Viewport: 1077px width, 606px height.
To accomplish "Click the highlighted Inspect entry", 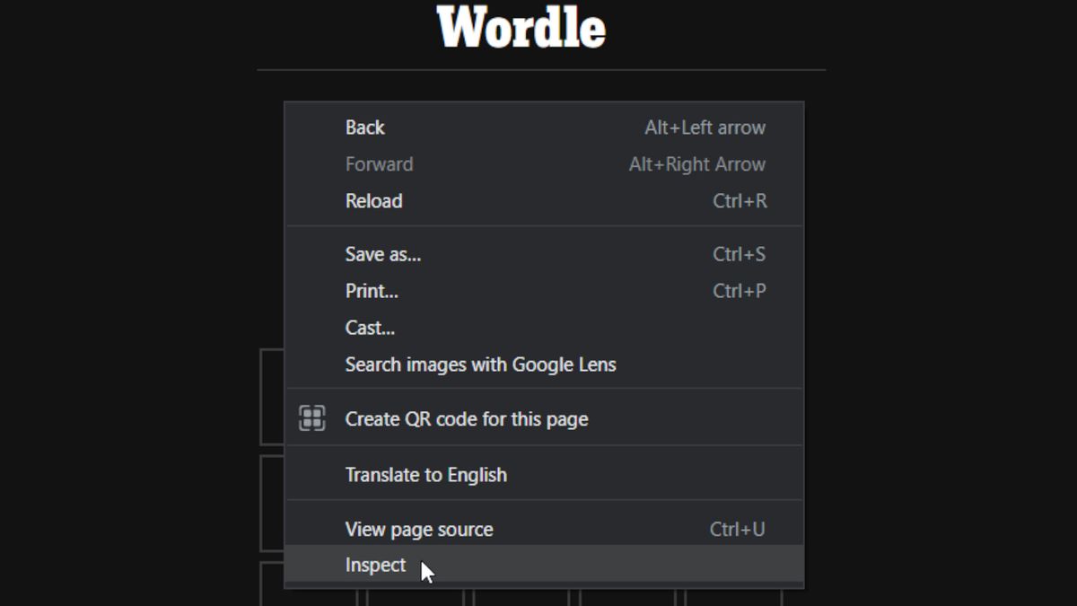I will click(x=375, y=565).
